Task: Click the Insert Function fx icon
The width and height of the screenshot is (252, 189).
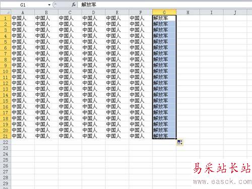Action: (x=74, y=5)
